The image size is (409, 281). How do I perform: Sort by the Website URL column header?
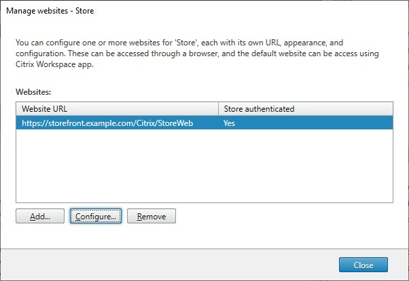click(117, 108)
